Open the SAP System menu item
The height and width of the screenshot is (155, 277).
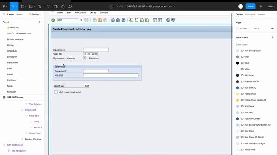[104, 12]
